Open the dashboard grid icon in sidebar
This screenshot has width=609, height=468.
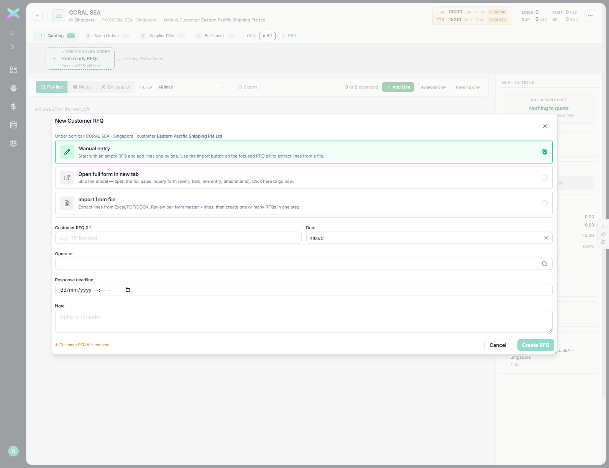point(13,70)
